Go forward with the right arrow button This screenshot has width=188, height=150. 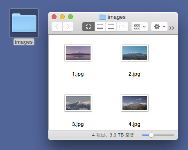point(68,27)
